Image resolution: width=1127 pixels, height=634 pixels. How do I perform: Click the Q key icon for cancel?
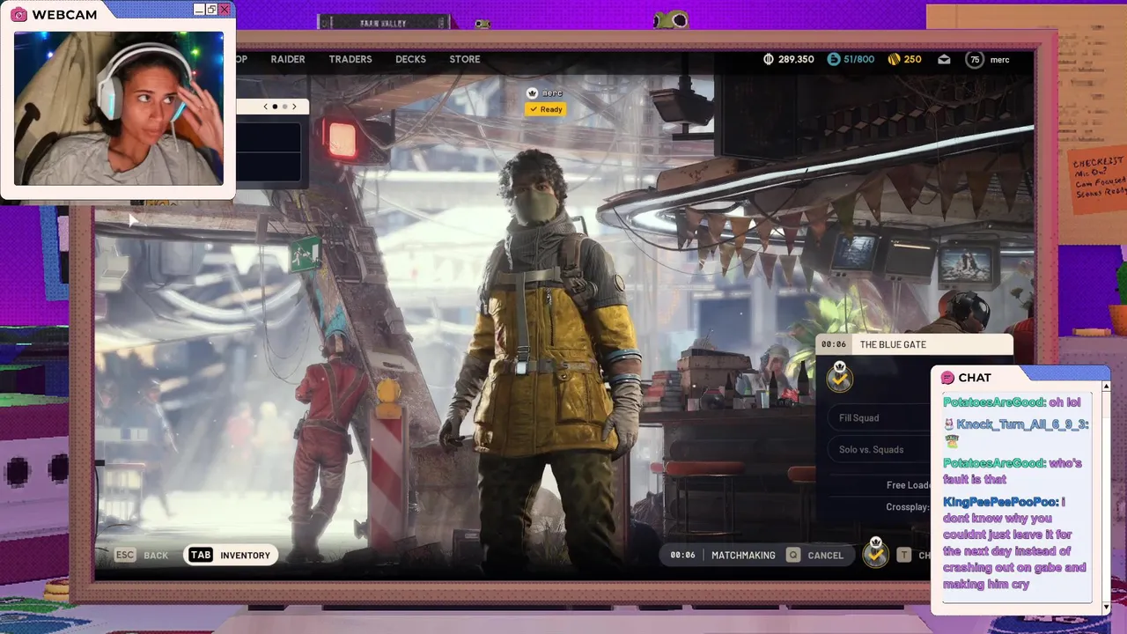click(793, 555)
